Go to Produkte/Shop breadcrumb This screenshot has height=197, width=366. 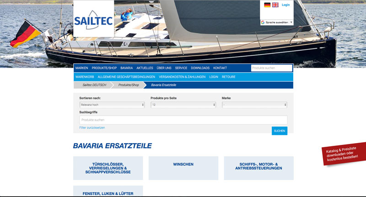point(129,85)
